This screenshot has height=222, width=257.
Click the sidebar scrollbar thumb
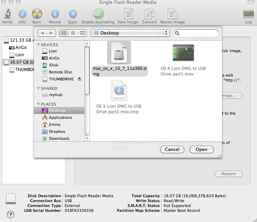(x=87, y=71)
